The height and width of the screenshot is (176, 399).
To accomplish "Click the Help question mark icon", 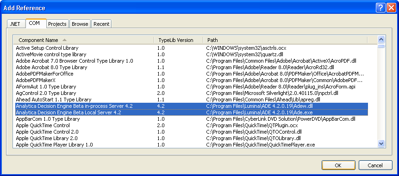I will [x=380, y=8].
